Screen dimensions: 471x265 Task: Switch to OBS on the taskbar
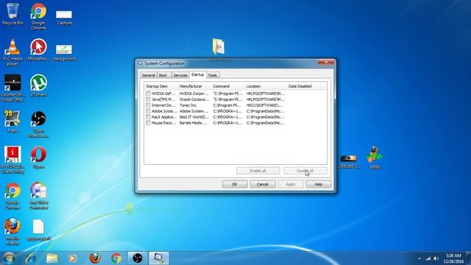(138, 258)
